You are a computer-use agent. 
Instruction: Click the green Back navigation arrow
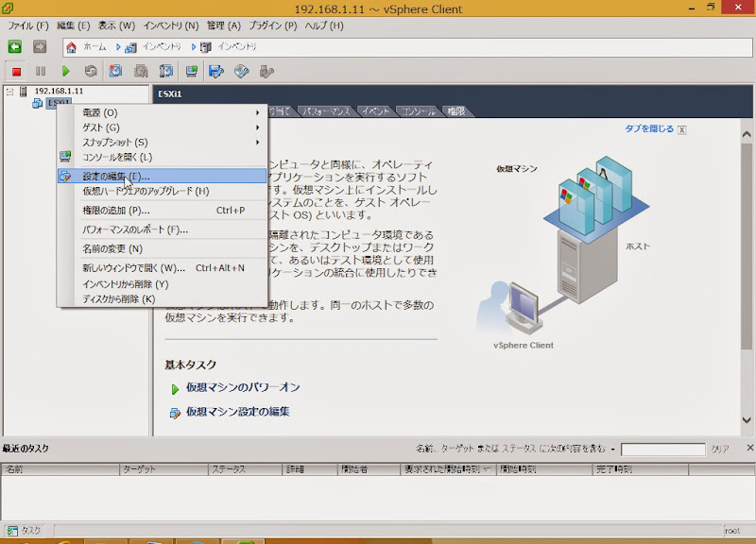(x=15, y=46)
